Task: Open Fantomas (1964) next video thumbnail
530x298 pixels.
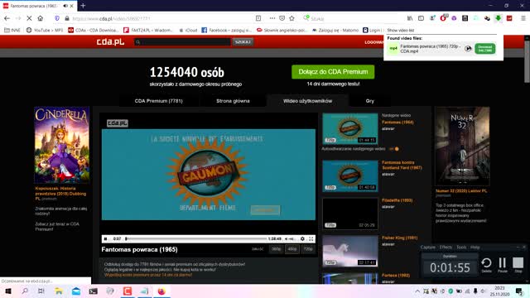Action: click(349, 128)
